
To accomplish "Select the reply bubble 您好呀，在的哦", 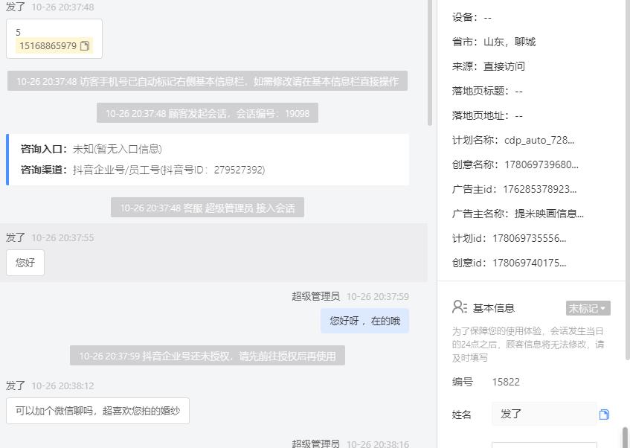I will [364, 321].
